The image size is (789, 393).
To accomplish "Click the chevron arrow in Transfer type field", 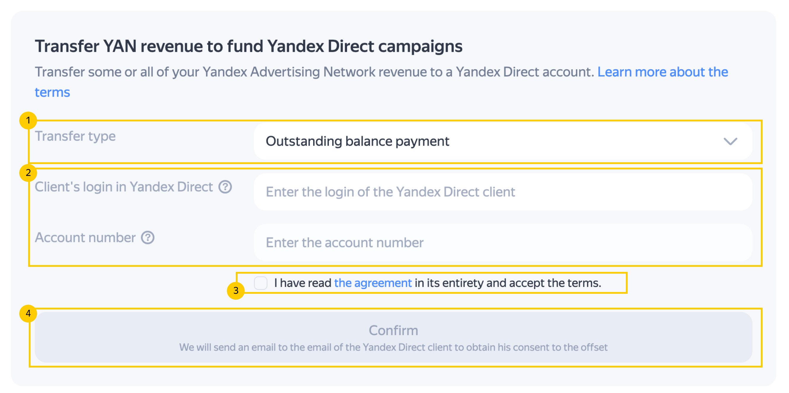I will click(x=730, y=141).
